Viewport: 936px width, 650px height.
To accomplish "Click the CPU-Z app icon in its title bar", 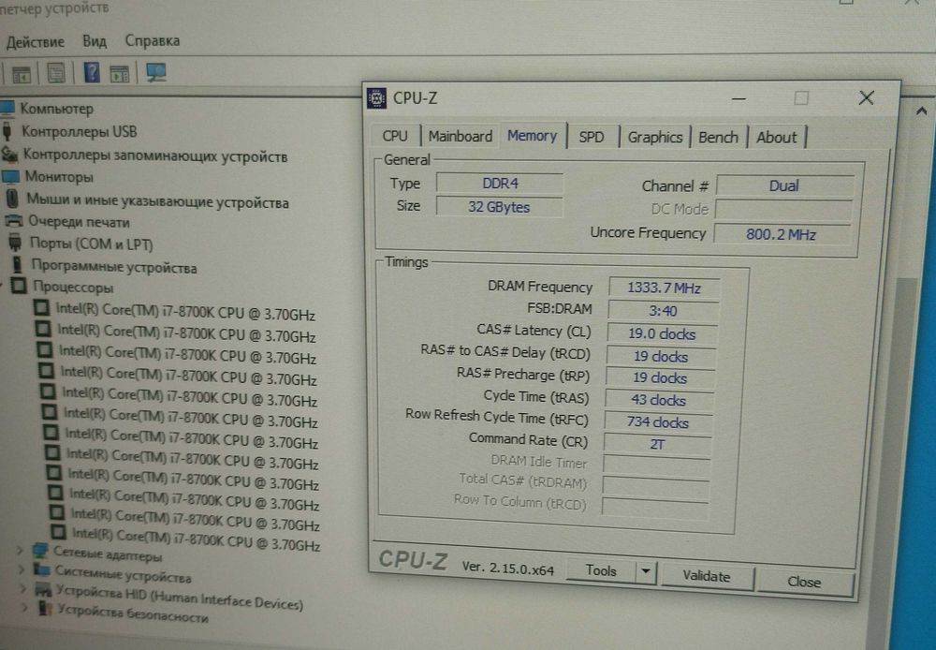I will (376, 97).
